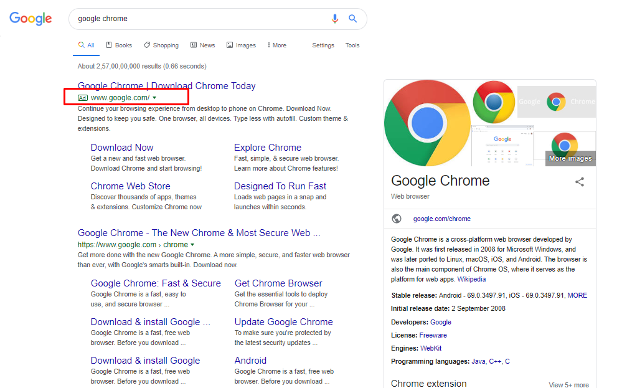Click the share icon in knowledge panel
This screenshot has height=388, width=622.
tap(580, 182)
